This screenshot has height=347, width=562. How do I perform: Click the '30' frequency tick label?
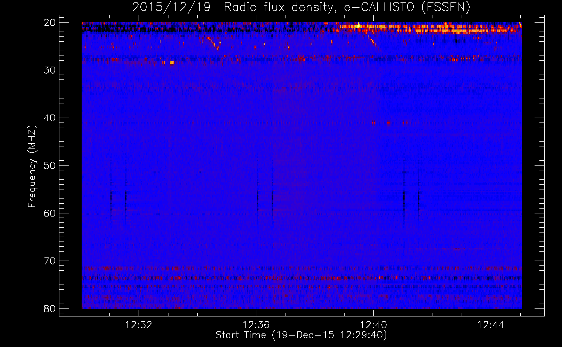click(50, 70)
